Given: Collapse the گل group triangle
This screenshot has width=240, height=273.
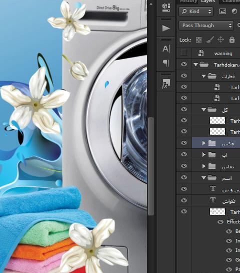Looking at the screenshot, I should (203, 110).
